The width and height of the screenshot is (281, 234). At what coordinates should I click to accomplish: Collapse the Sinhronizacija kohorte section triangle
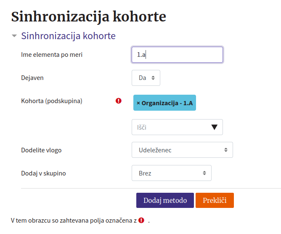click(14, 36)
